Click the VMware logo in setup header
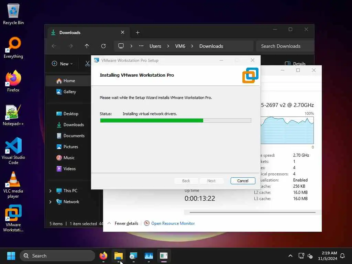The image size is (352, 264). (x=250, y=75)
